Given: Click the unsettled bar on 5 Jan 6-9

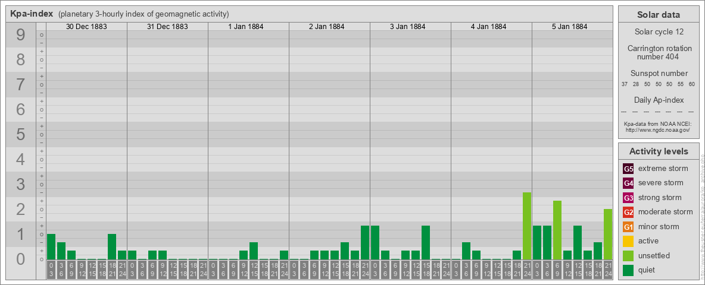Looking at the screenshot, I should pyautogui.click(x=557, y=230).
